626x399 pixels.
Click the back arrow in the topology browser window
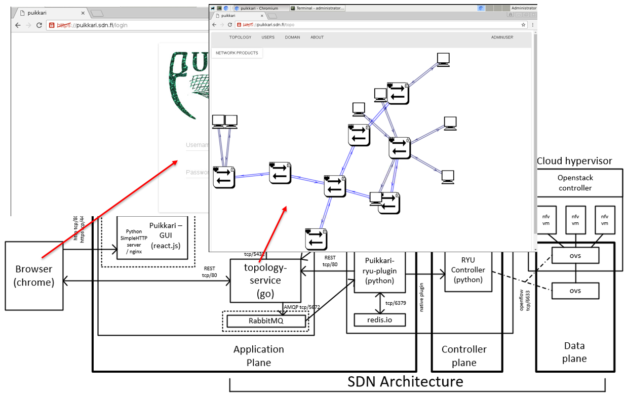(x=215, y=24)
